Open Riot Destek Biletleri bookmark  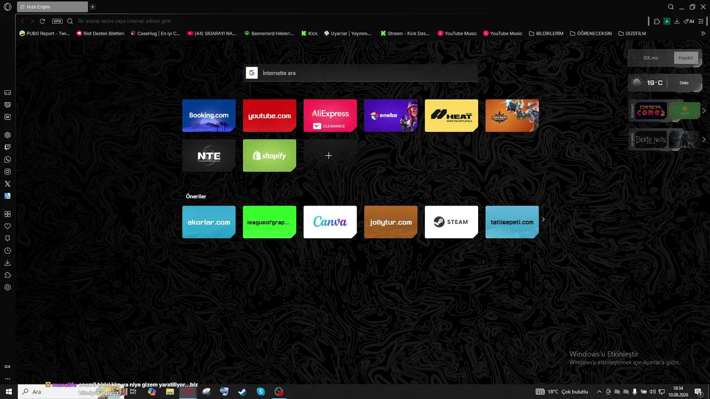(x=100, y=33)
